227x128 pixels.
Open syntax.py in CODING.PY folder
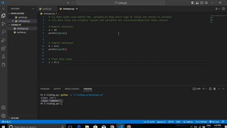pos(21,32)
